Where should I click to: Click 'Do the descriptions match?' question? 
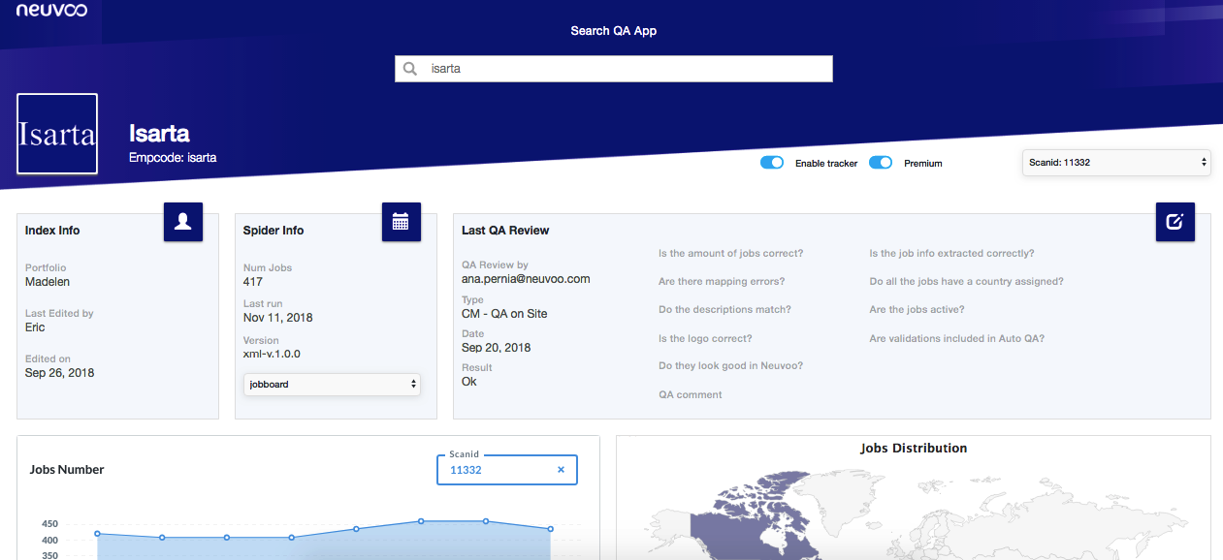point(724,310)
